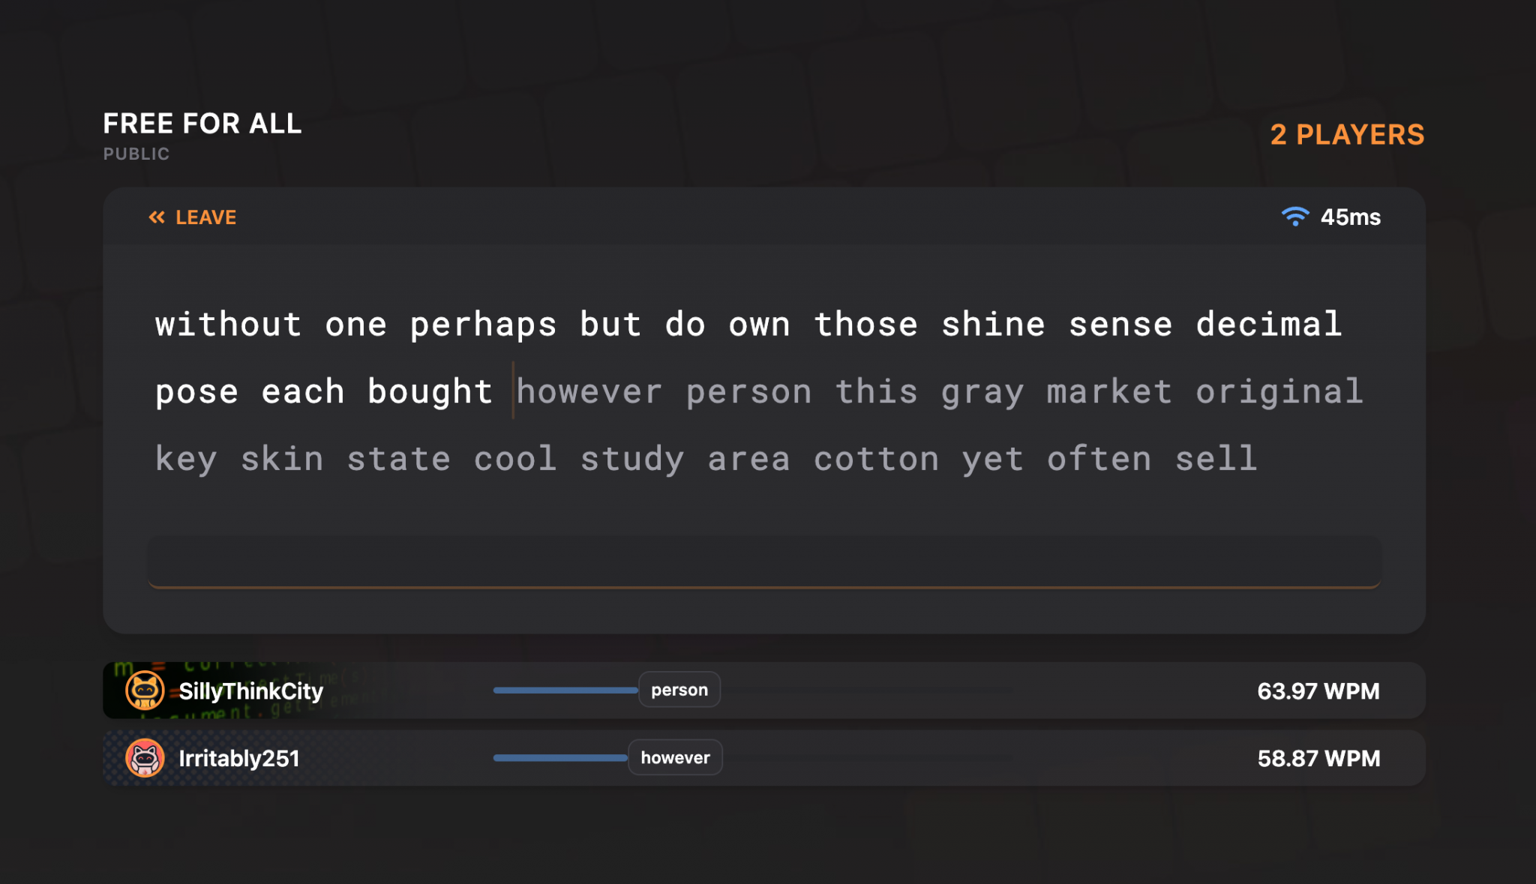Click the Irritably251 player name
Viewport: 1536px width, 884px height.
238,759
